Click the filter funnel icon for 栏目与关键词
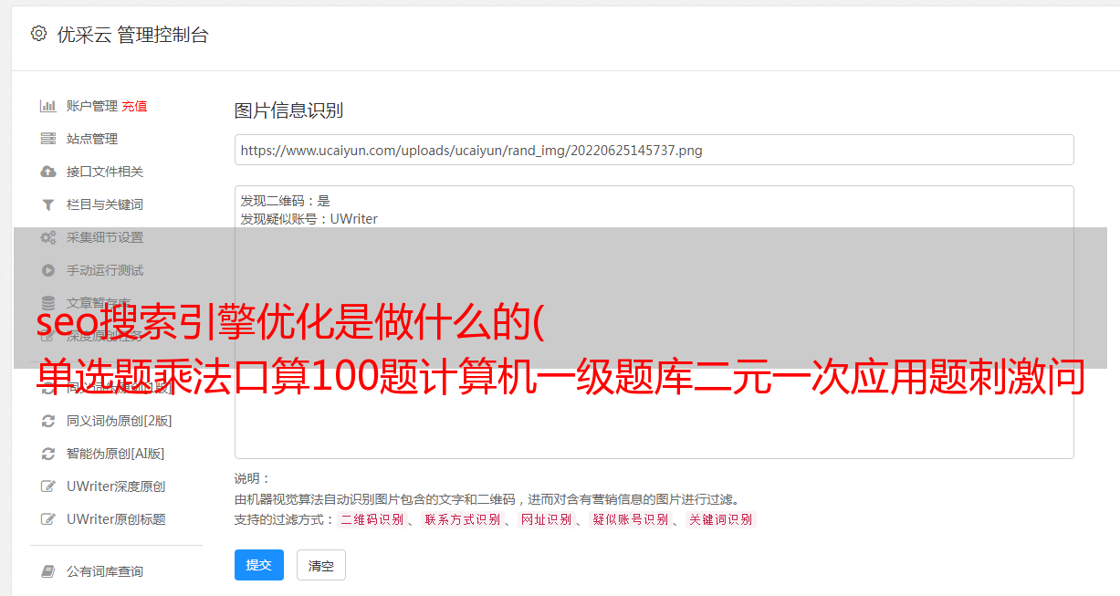The width and height of the screenshot is (1120, 596). pos(48,204)
